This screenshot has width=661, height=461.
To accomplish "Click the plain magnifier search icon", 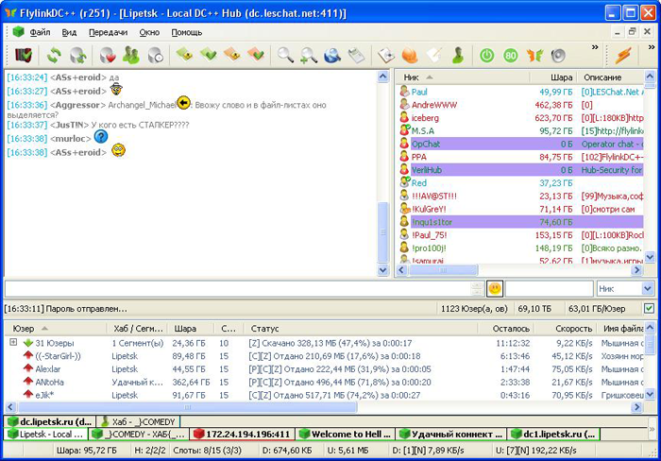I will 285,55.
